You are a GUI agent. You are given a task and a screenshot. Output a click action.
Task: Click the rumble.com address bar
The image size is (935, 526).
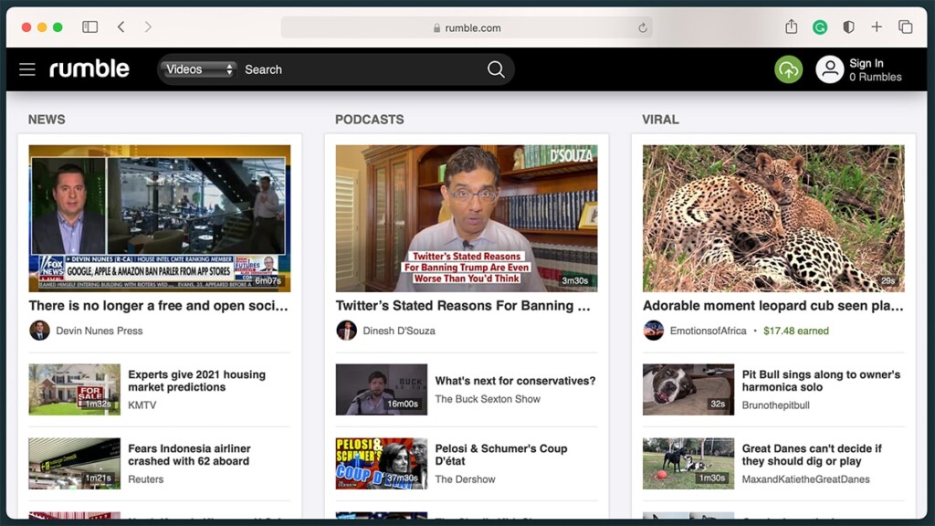click(x=467, y=27)
